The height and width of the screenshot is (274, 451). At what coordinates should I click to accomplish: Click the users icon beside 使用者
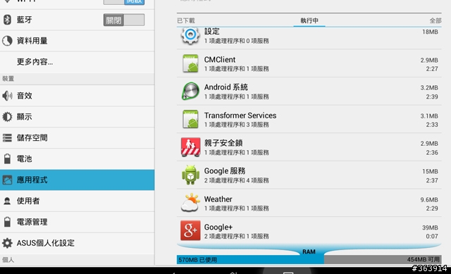coord(7,201)
